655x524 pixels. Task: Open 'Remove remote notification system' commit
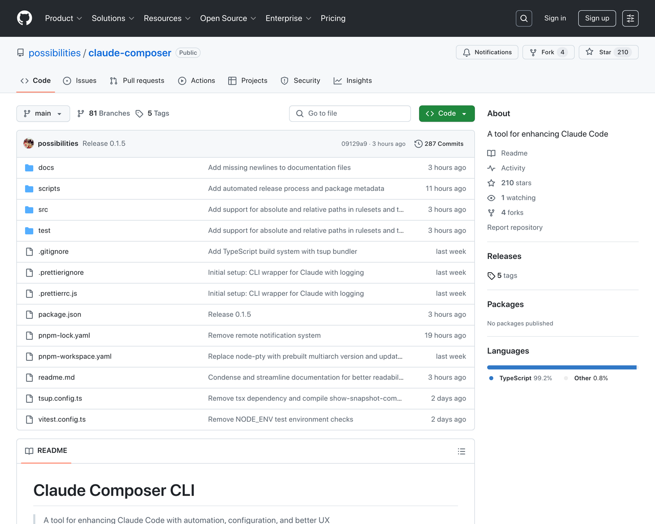click(264, 336)
